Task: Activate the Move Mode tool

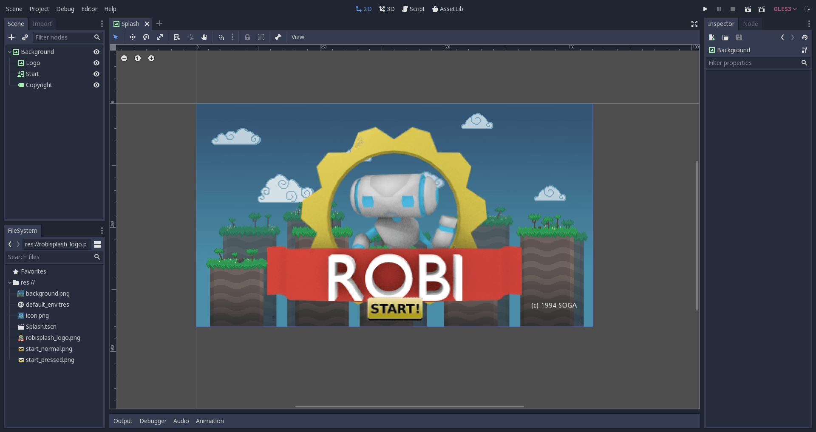Action: click(133, 37)
